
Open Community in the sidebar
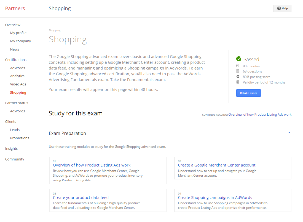[15, 159]
